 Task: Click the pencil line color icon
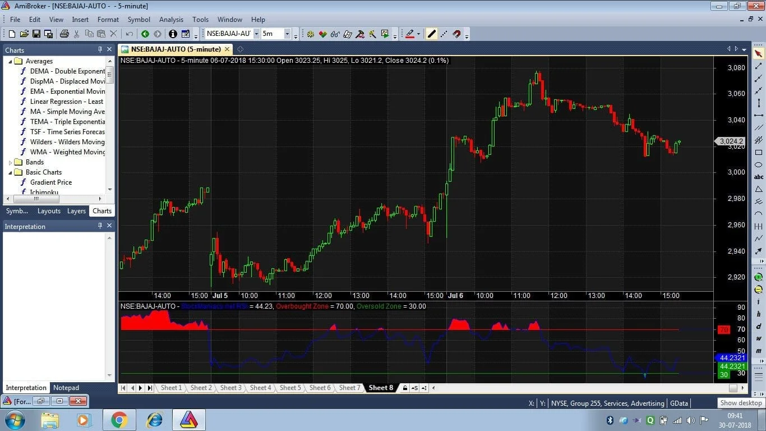click(x=410, y=34)
